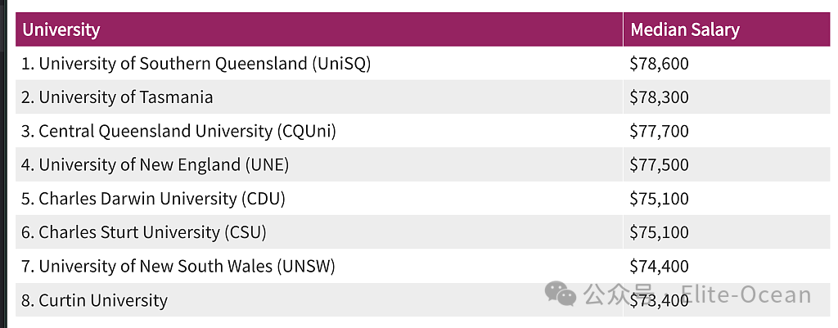
Task: Select the University of Southern Queensland row
Action: click(196, 64)
